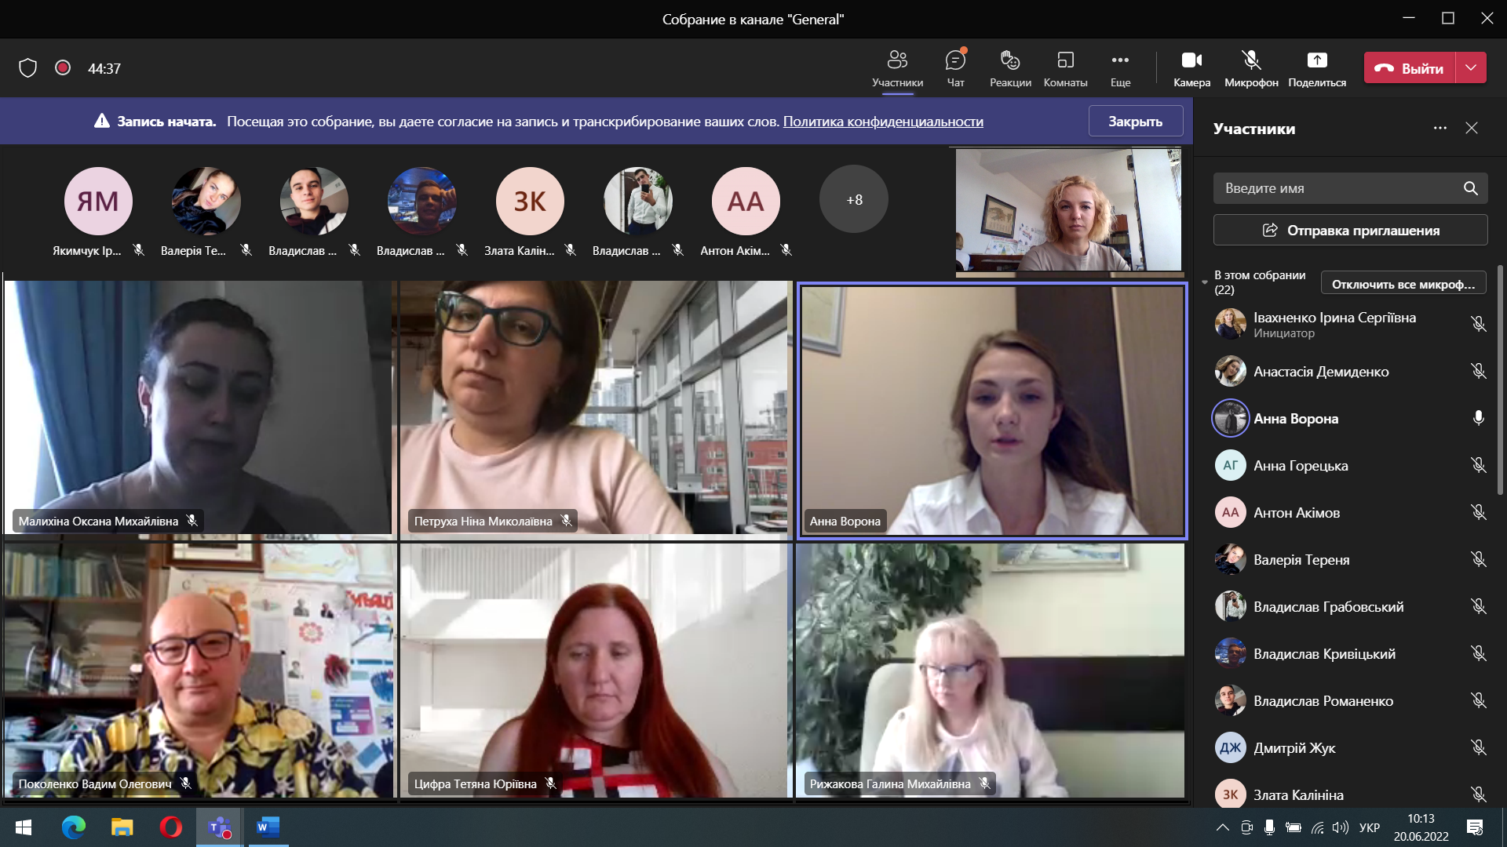The height and width of the screenshot is (847, 1507).
Task: Click the ЯМ avatar of Якимчук
Action: (98, 201)
